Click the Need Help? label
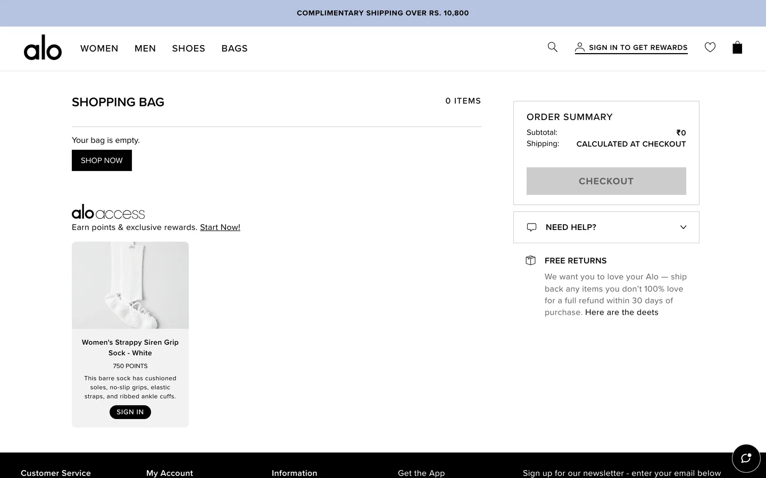This screenshot has width=766, height=478. 571,227
